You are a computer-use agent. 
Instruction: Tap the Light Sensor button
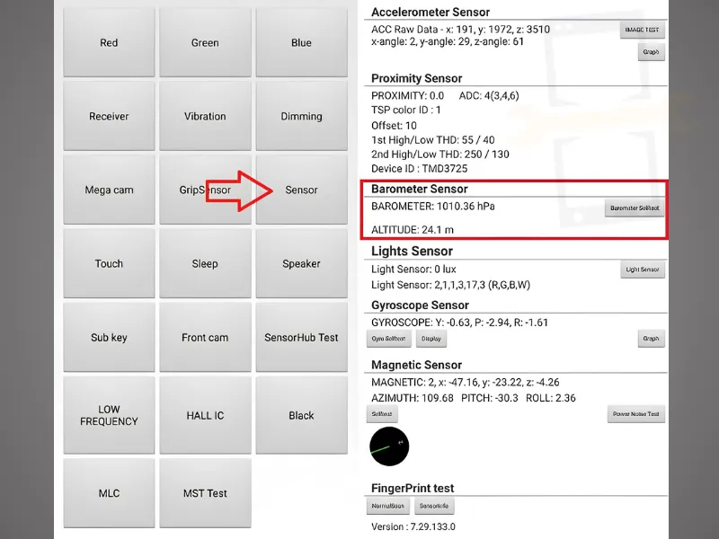click(x=643, y=269)
